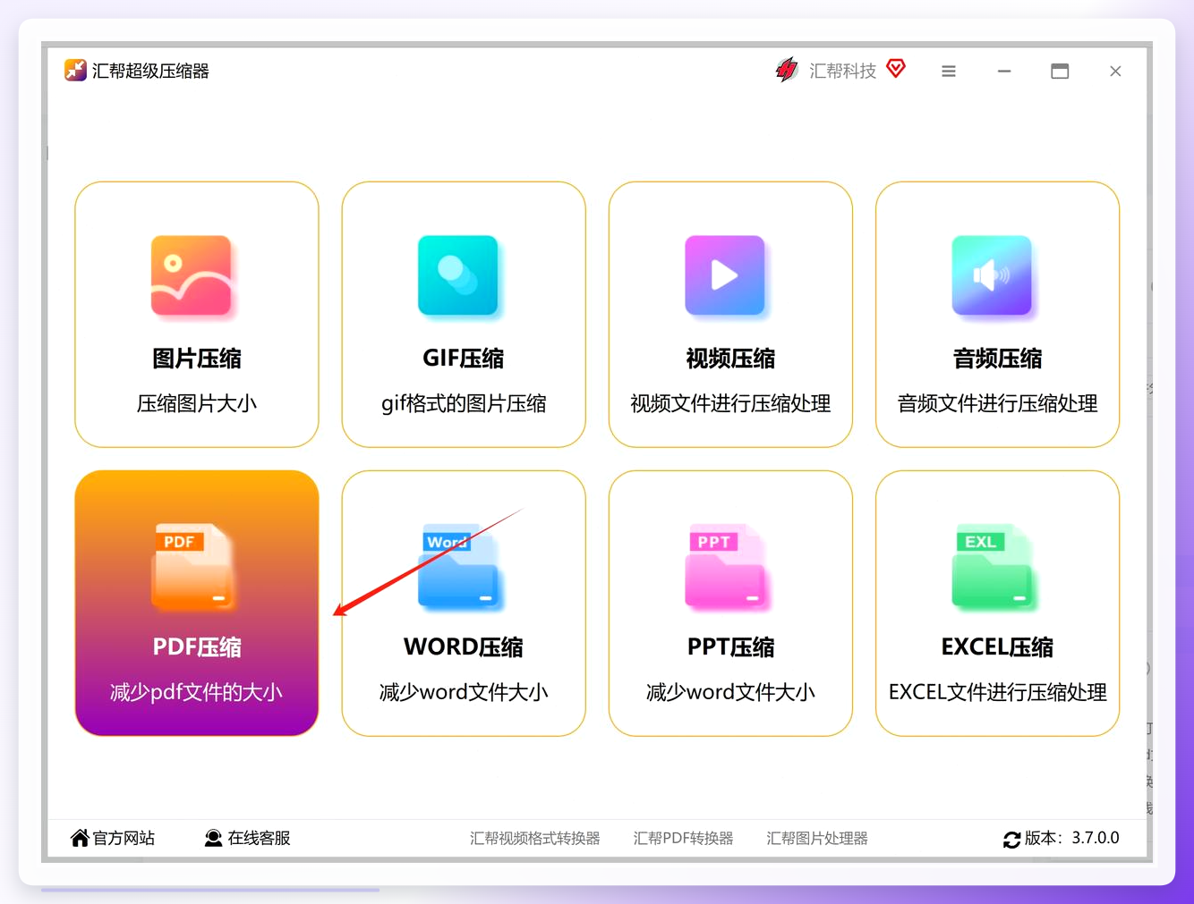Click PPT压缩 card title

click(x=730, y=647)
